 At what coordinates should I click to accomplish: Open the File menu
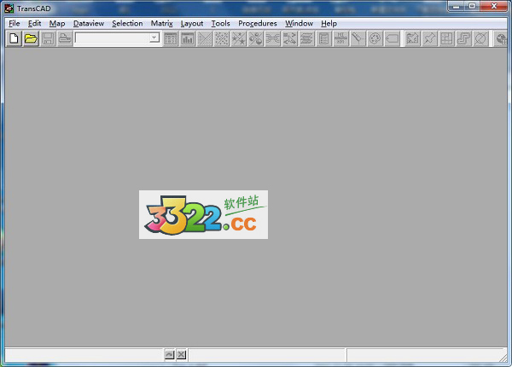(14, 24)
